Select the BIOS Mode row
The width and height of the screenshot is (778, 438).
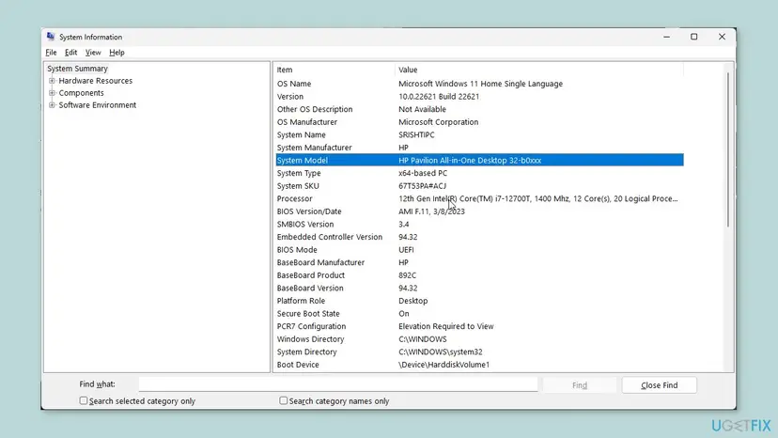[479, 250]
